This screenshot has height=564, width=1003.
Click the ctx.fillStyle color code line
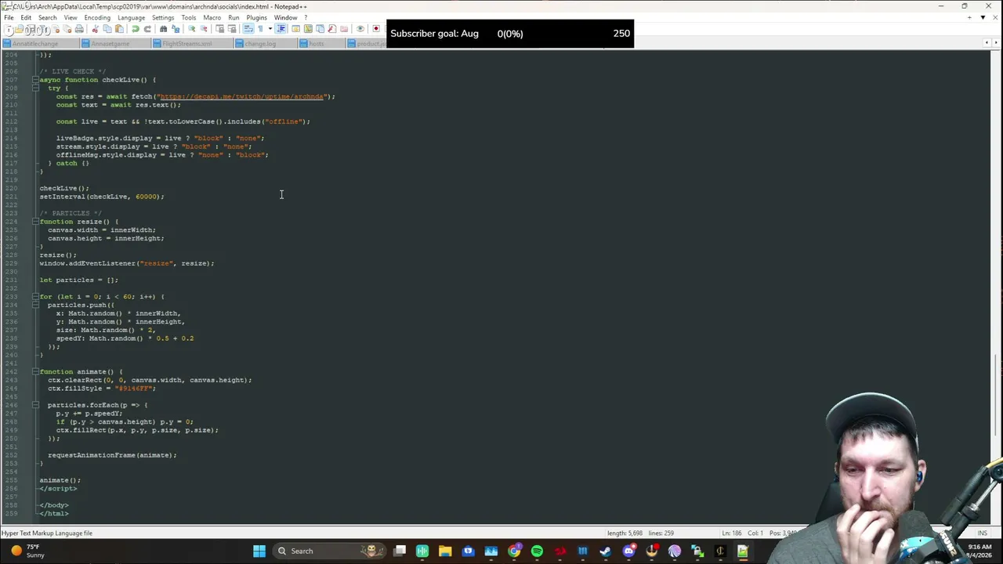(102, 389)
